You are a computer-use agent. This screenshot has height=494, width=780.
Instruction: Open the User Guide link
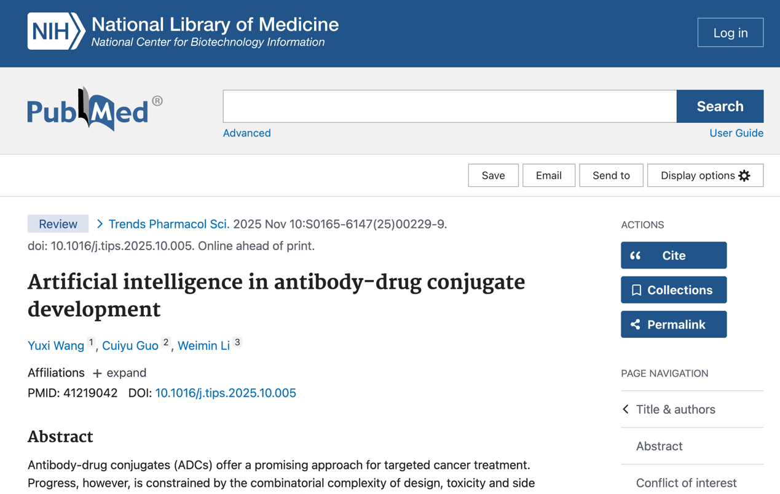(736, 133)
